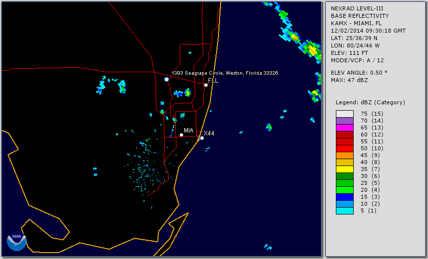Click the "ELEV: 111 FT" text
Screen dimensions: 428x259
(349, 53)
